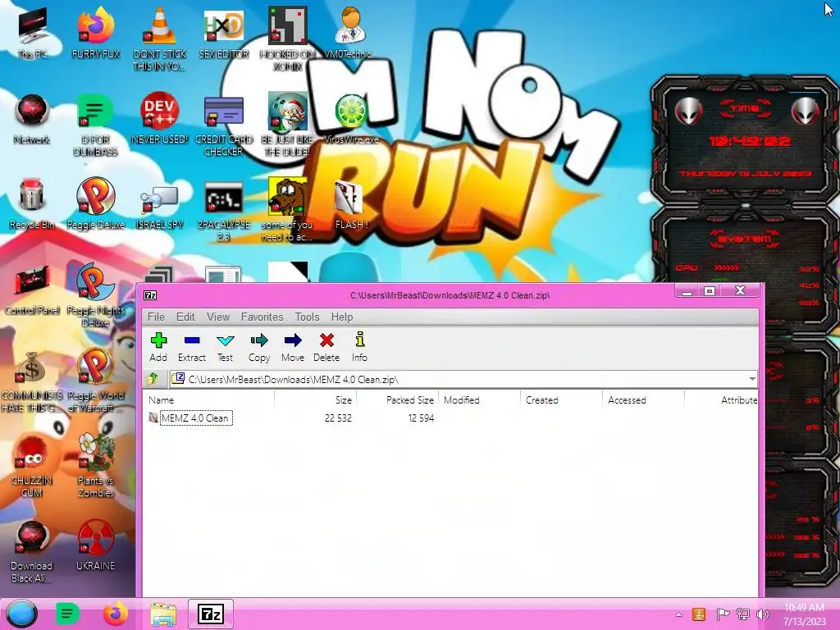Image resolution: width=840 pixels, height=630 pixels.
Task: Select the VLC cone desktop icon
Action: tap(160, 39)
